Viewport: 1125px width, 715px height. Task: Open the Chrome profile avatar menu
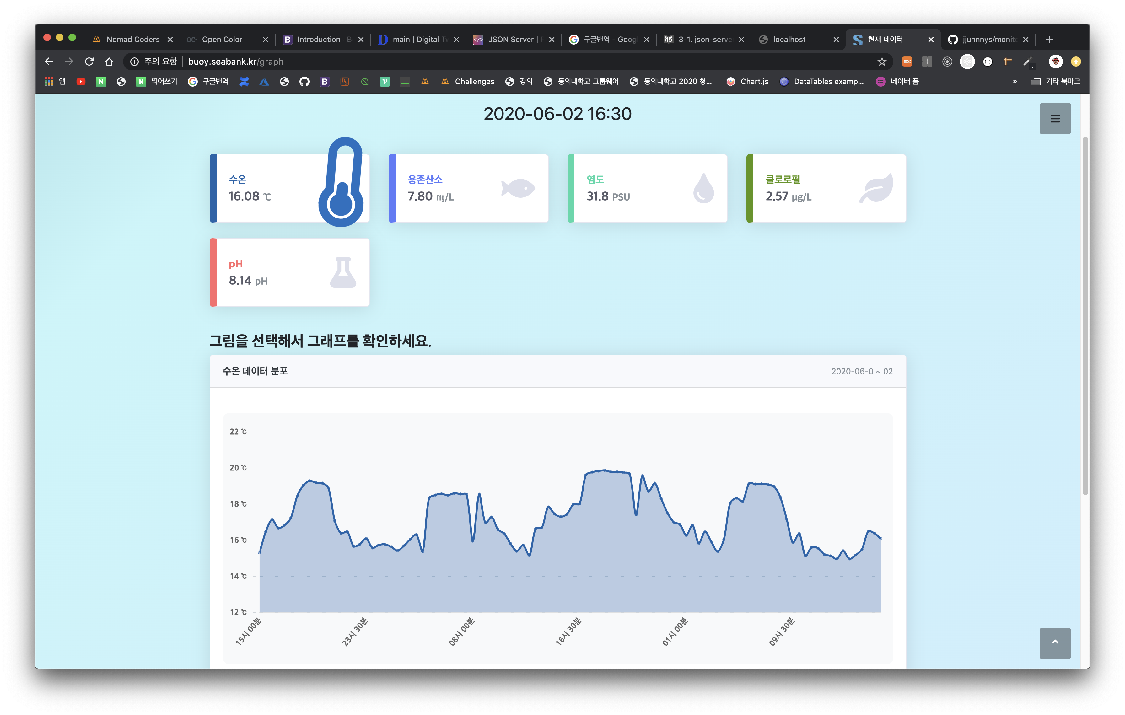pyautogui.click(x=1056, y=62)
